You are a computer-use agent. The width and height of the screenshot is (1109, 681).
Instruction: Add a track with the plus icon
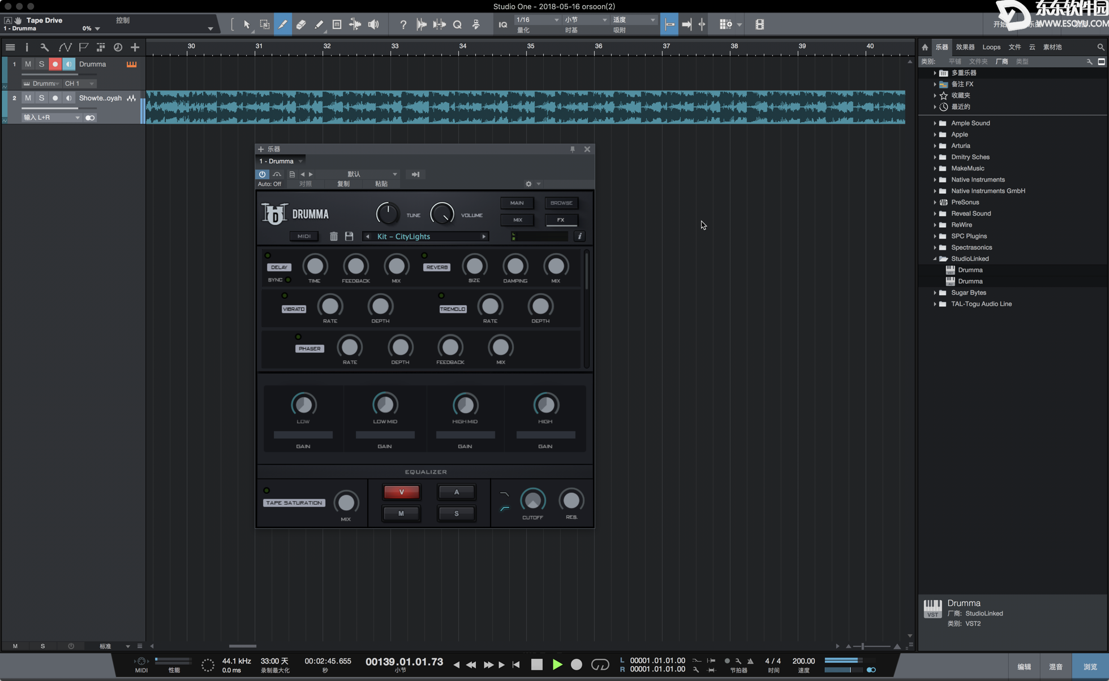coord(135,47)
